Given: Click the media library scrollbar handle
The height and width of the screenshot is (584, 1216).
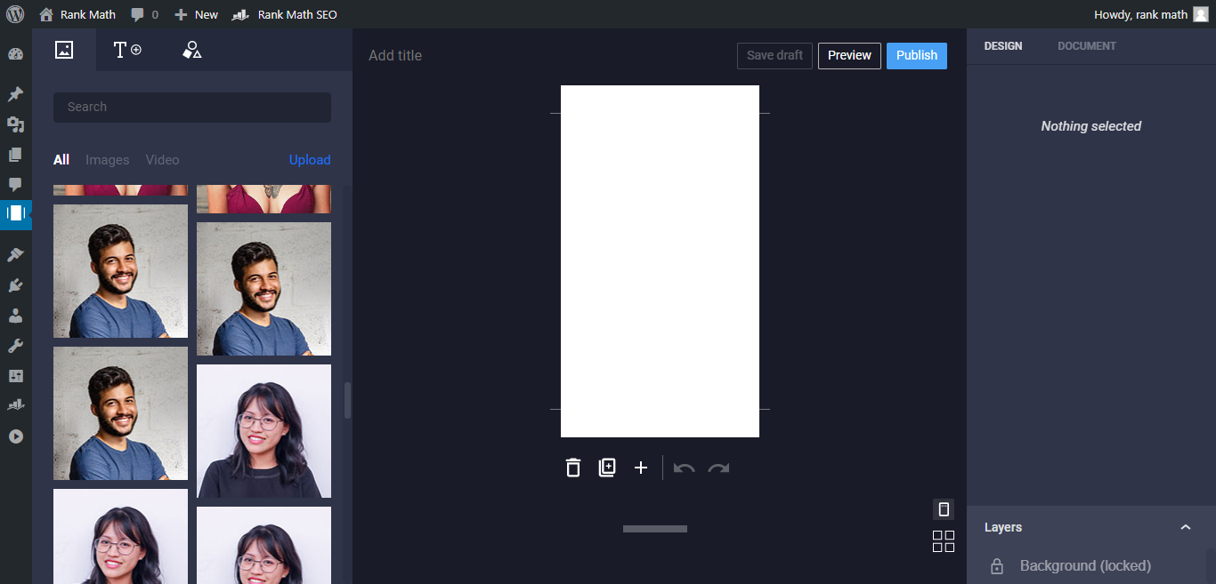Looking at the screenshot, I should 348,401.
